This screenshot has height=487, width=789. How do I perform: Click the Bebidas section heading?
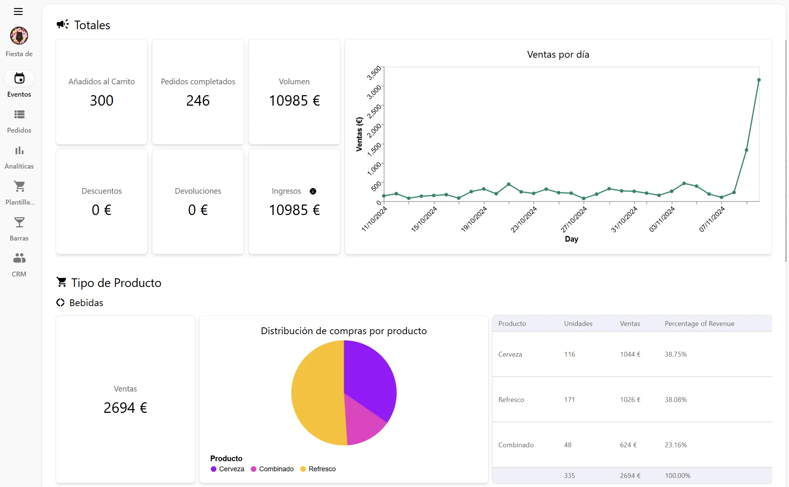click(x=86, y=303)
